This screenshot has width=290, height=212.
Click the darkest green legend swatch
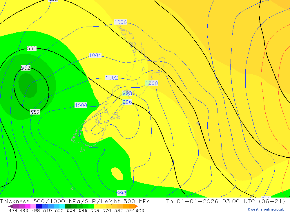(x=68, y=206)
